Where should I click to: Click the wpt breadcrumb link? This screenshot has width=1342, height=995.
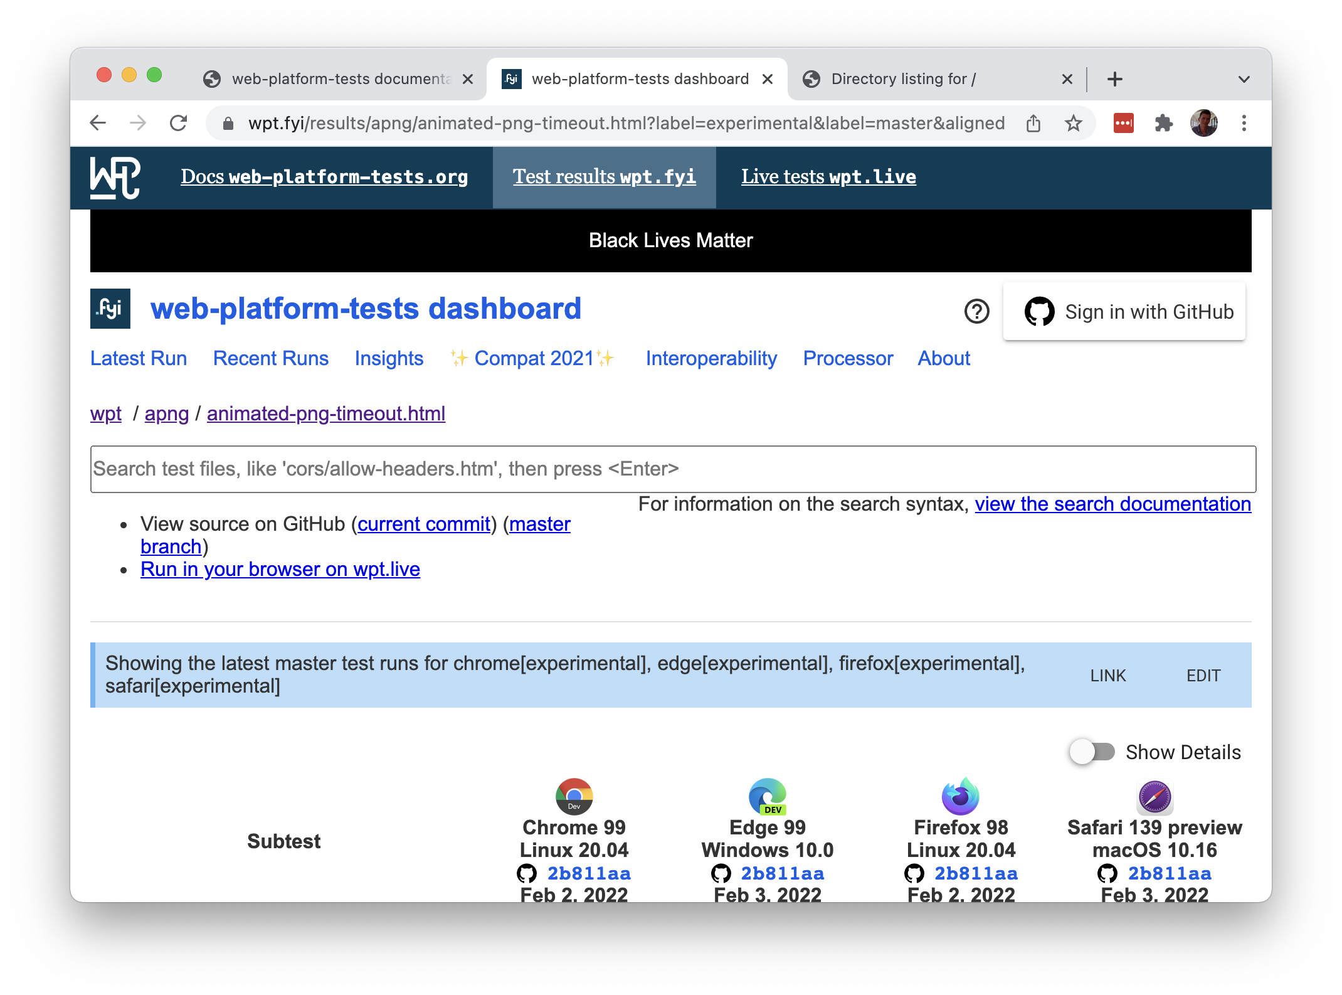[106, 413]
